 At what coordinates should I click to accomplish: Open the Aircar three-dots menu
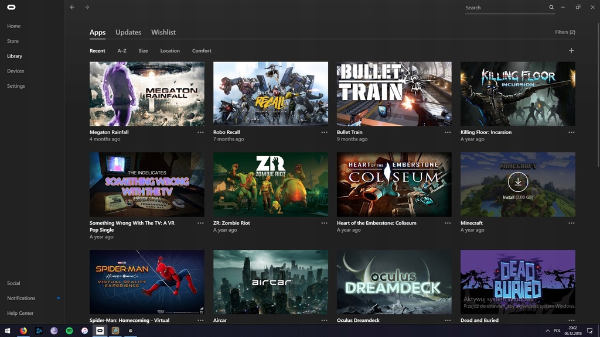coord(324,321)
